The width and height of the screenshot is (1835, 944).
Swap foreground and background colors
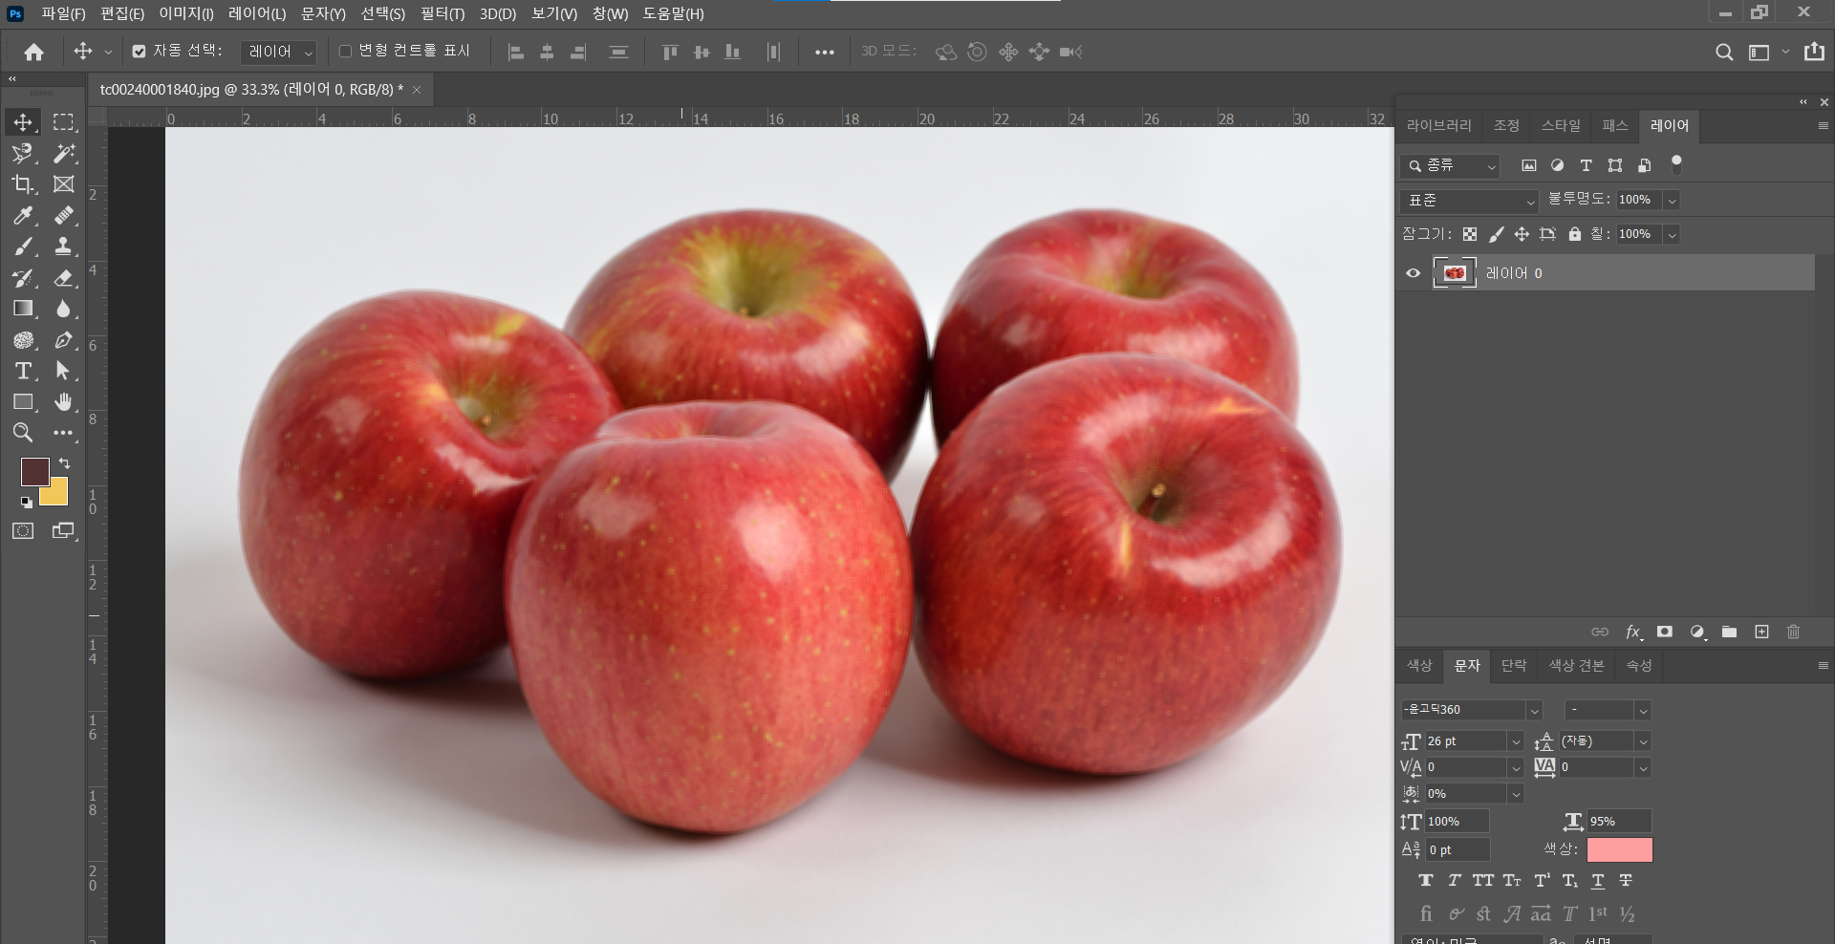pos(64,463)
